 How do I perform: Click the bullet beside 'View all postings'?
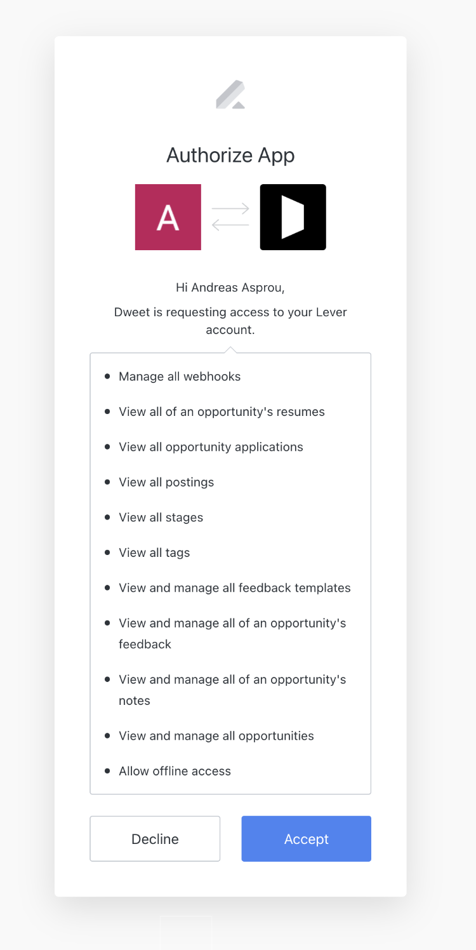click(107, 482)
